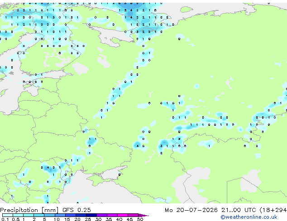The height and width of the screenshot is (221, 287).
Task: Click the 'Mo 20-07-2026' date text
Action: (191, 210)
